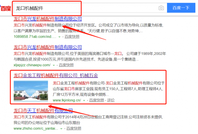The image size is (198, 134).
Task: Click the 评价 link
Action: click(111, 100)
